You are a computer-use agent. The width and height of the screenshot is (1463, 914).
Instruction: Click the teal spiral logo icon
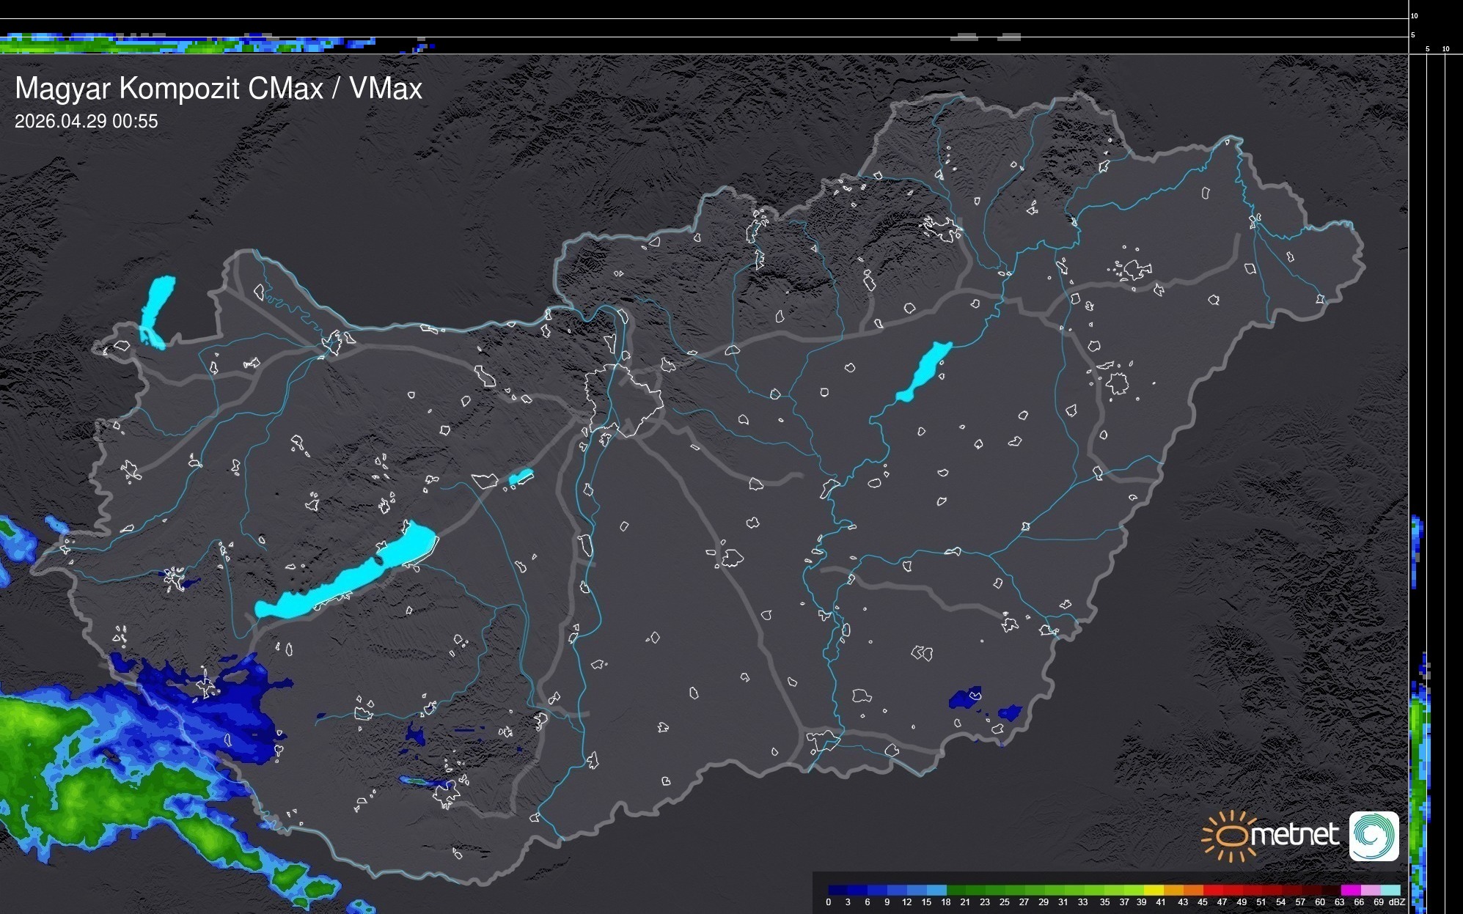coord(1374,836)
